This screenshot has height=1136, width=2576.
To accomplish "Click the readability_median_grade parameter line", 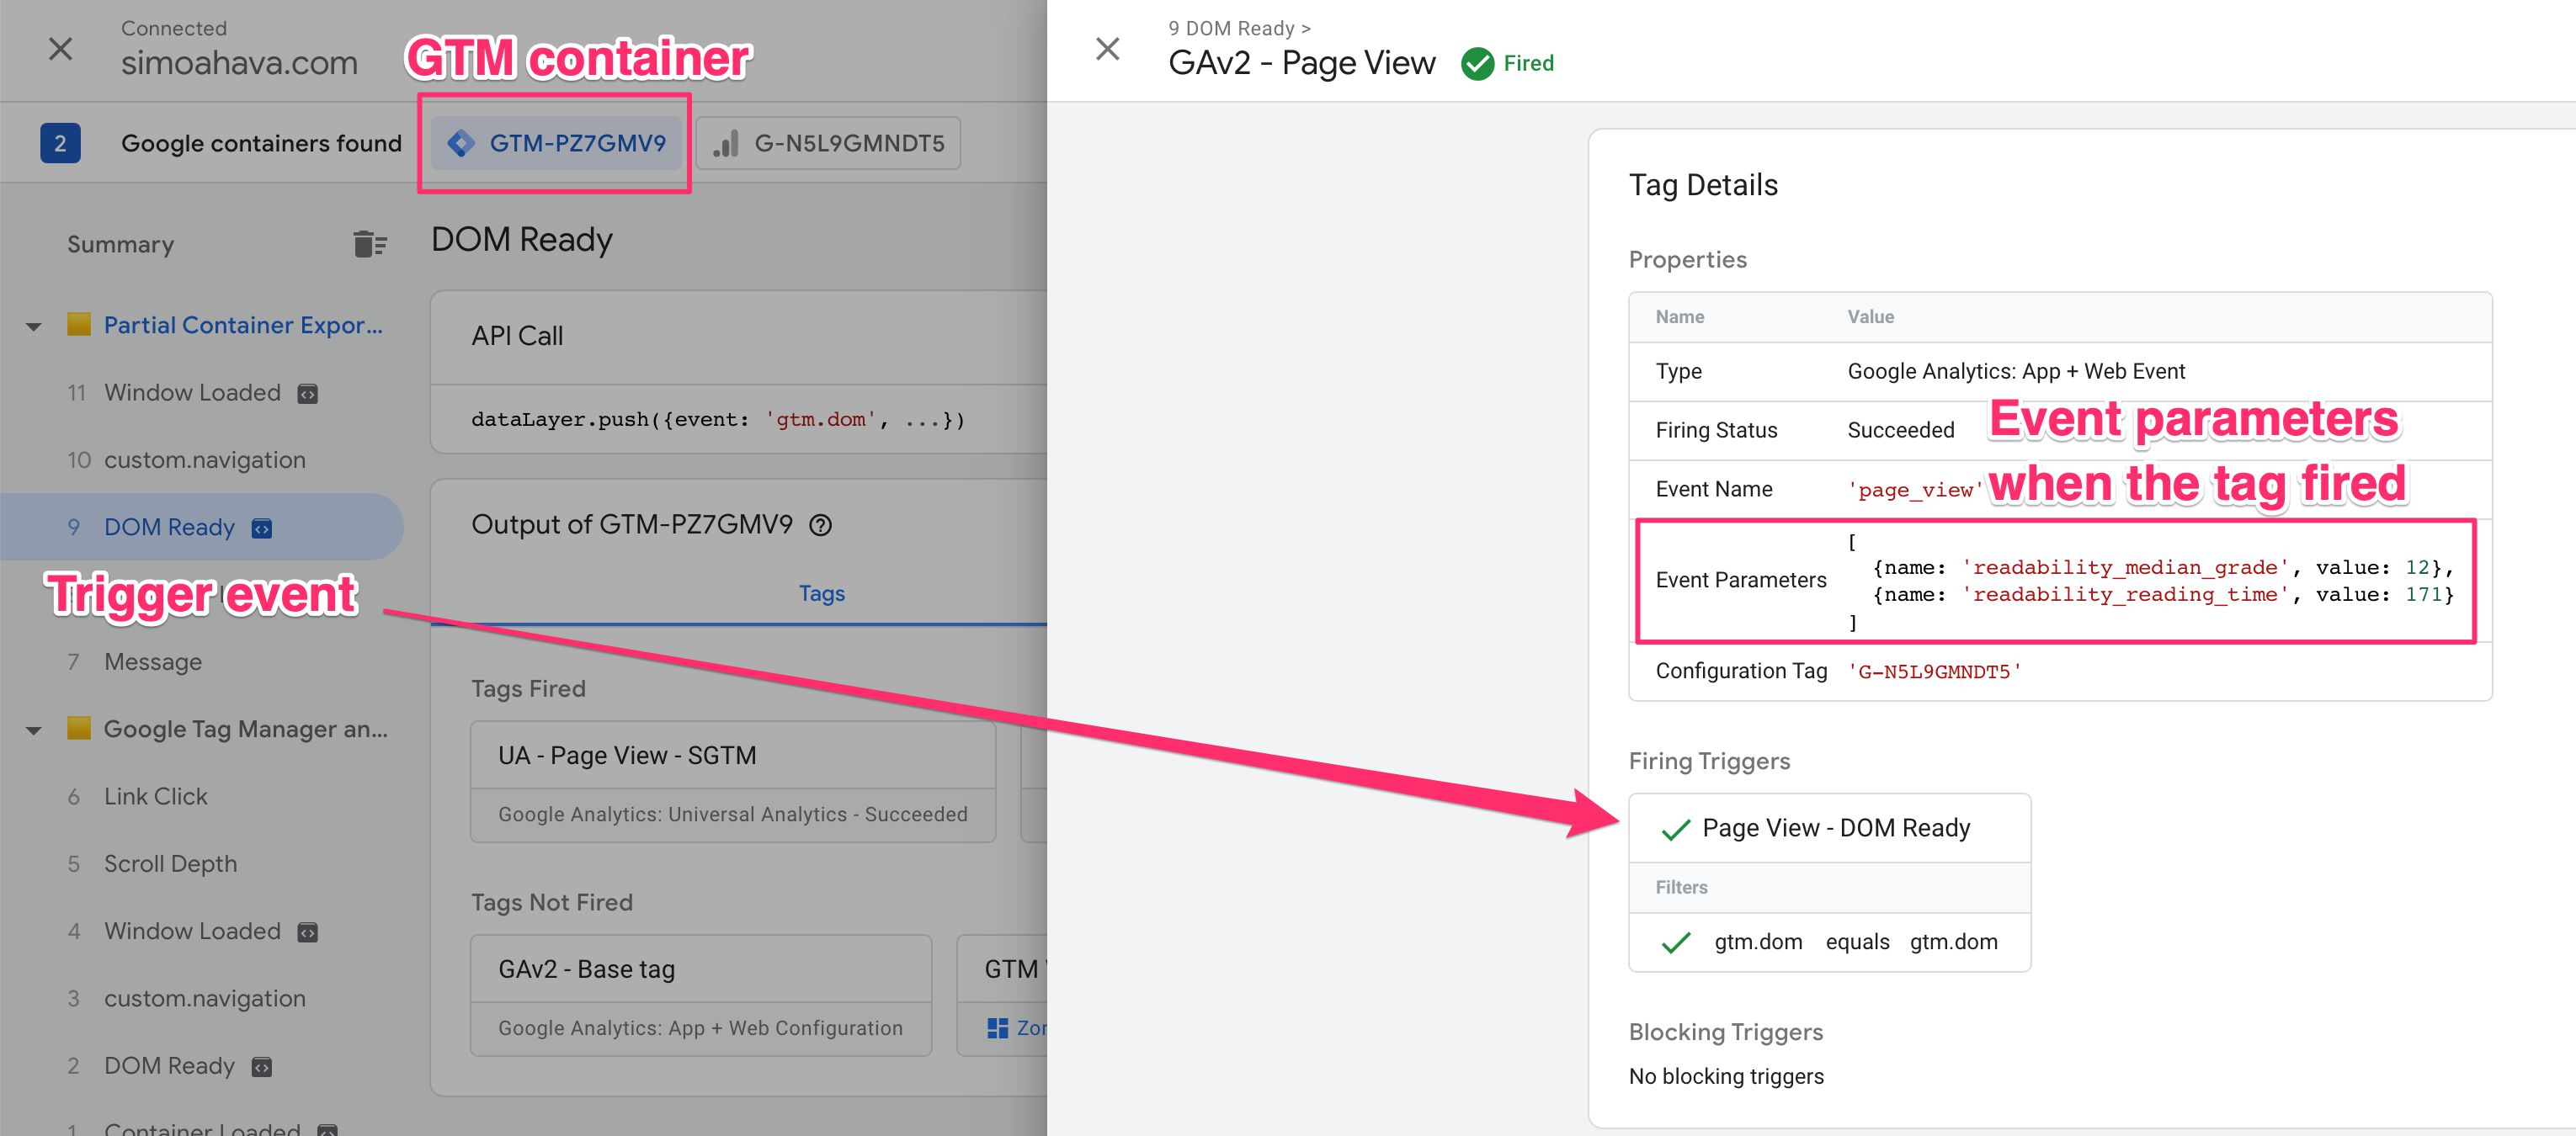I will click(x=2163, y=567).
